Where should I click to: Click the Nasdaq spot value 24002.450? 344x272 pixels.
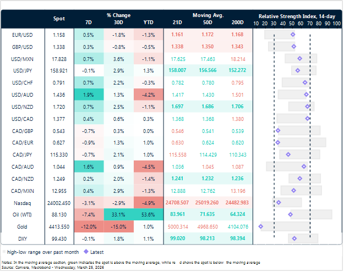(x=59, y=203)
